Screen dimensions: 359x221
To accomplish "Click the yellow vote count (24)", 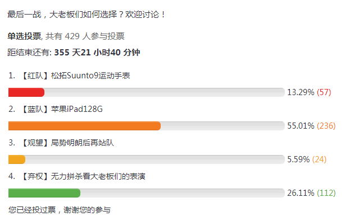I will pos(319,159).
